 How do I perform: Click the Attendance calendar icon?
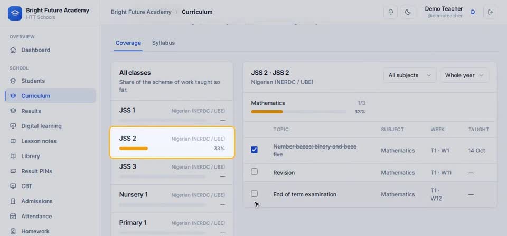(13, 216)
